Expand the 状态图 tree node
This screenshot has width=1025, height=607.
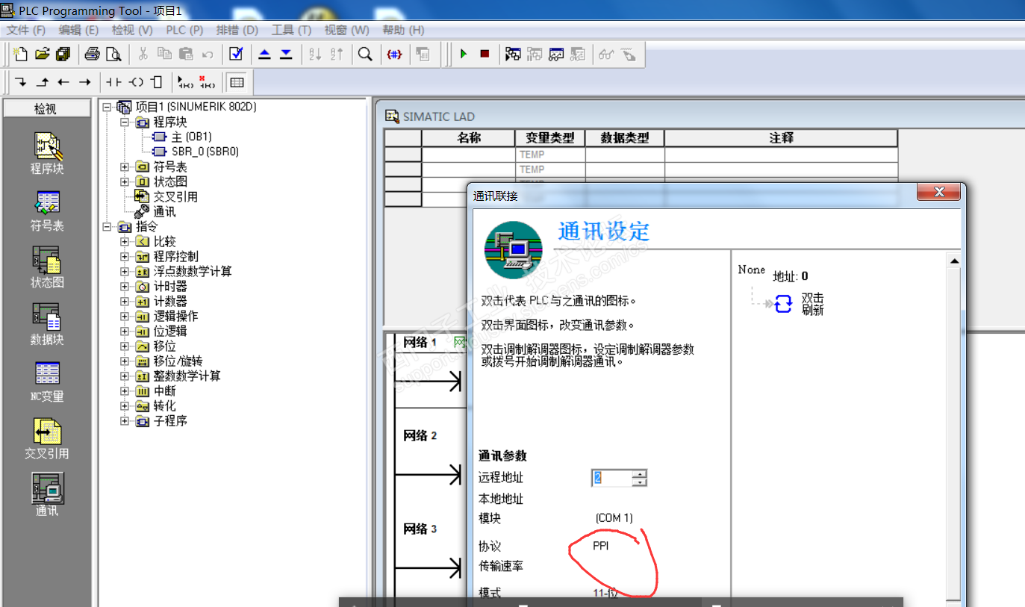point(125,182)
